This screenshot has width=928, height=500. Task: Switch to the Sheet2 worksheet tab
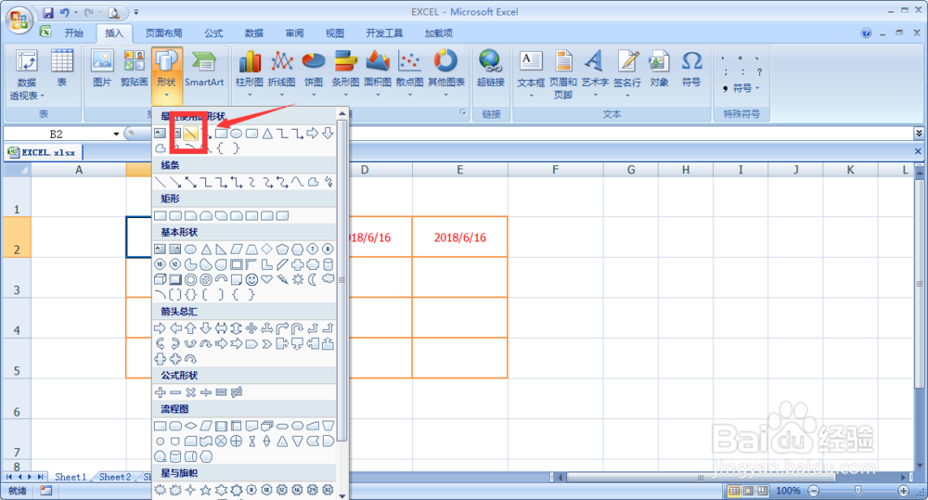tap(115, 477)
